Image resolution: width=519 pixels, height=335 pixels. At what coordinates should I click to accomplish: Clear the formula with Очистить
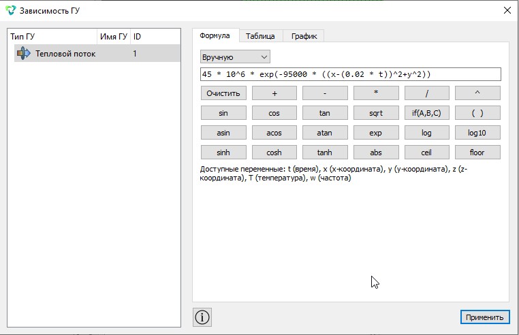(223, 93)
